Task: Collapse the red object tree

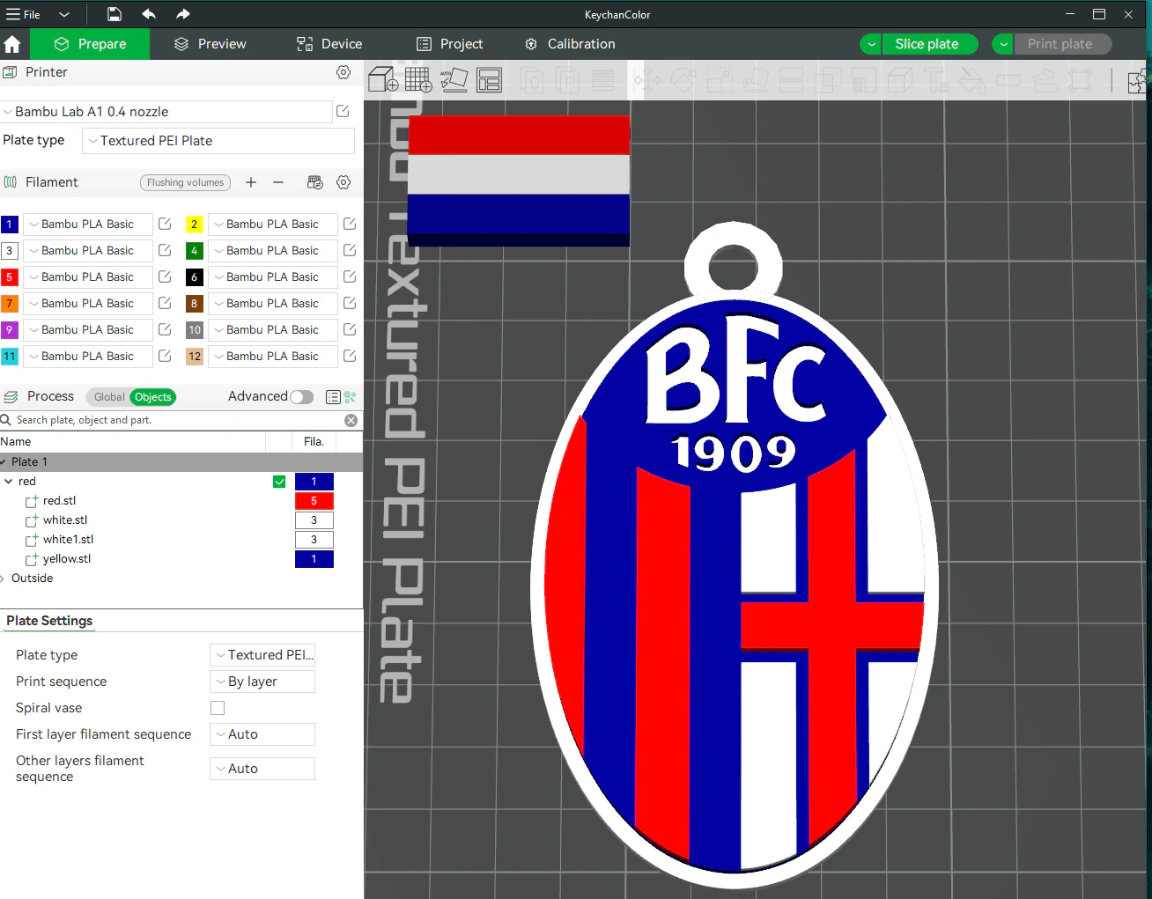Action: tap(8, 482)
